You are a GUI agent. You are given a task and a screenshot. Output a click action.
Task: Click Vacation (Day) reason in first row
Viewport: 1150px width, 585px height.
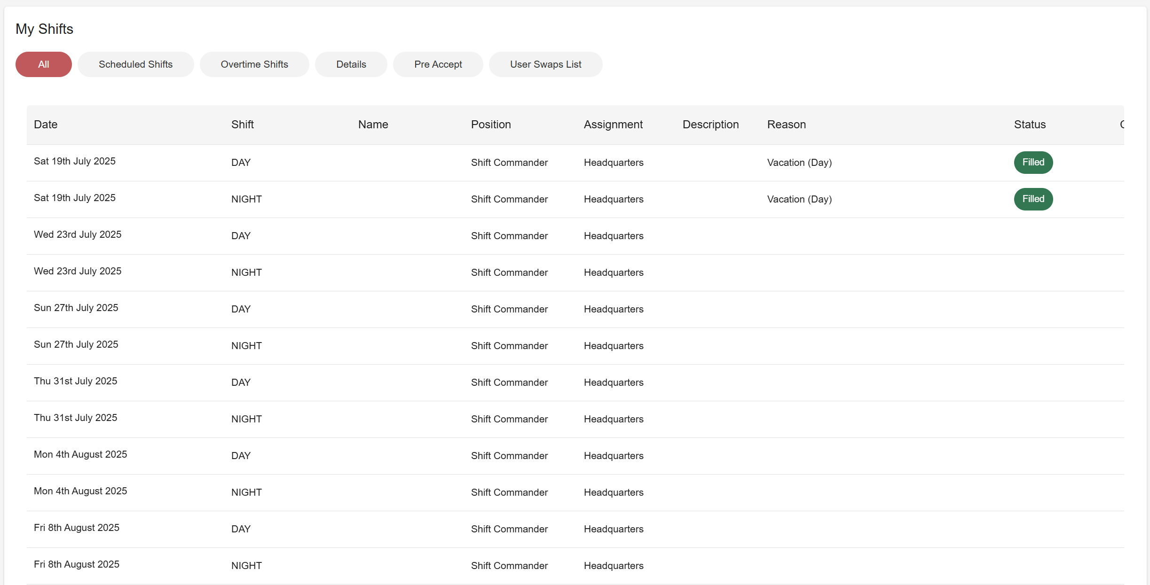[x=799, y=163]
